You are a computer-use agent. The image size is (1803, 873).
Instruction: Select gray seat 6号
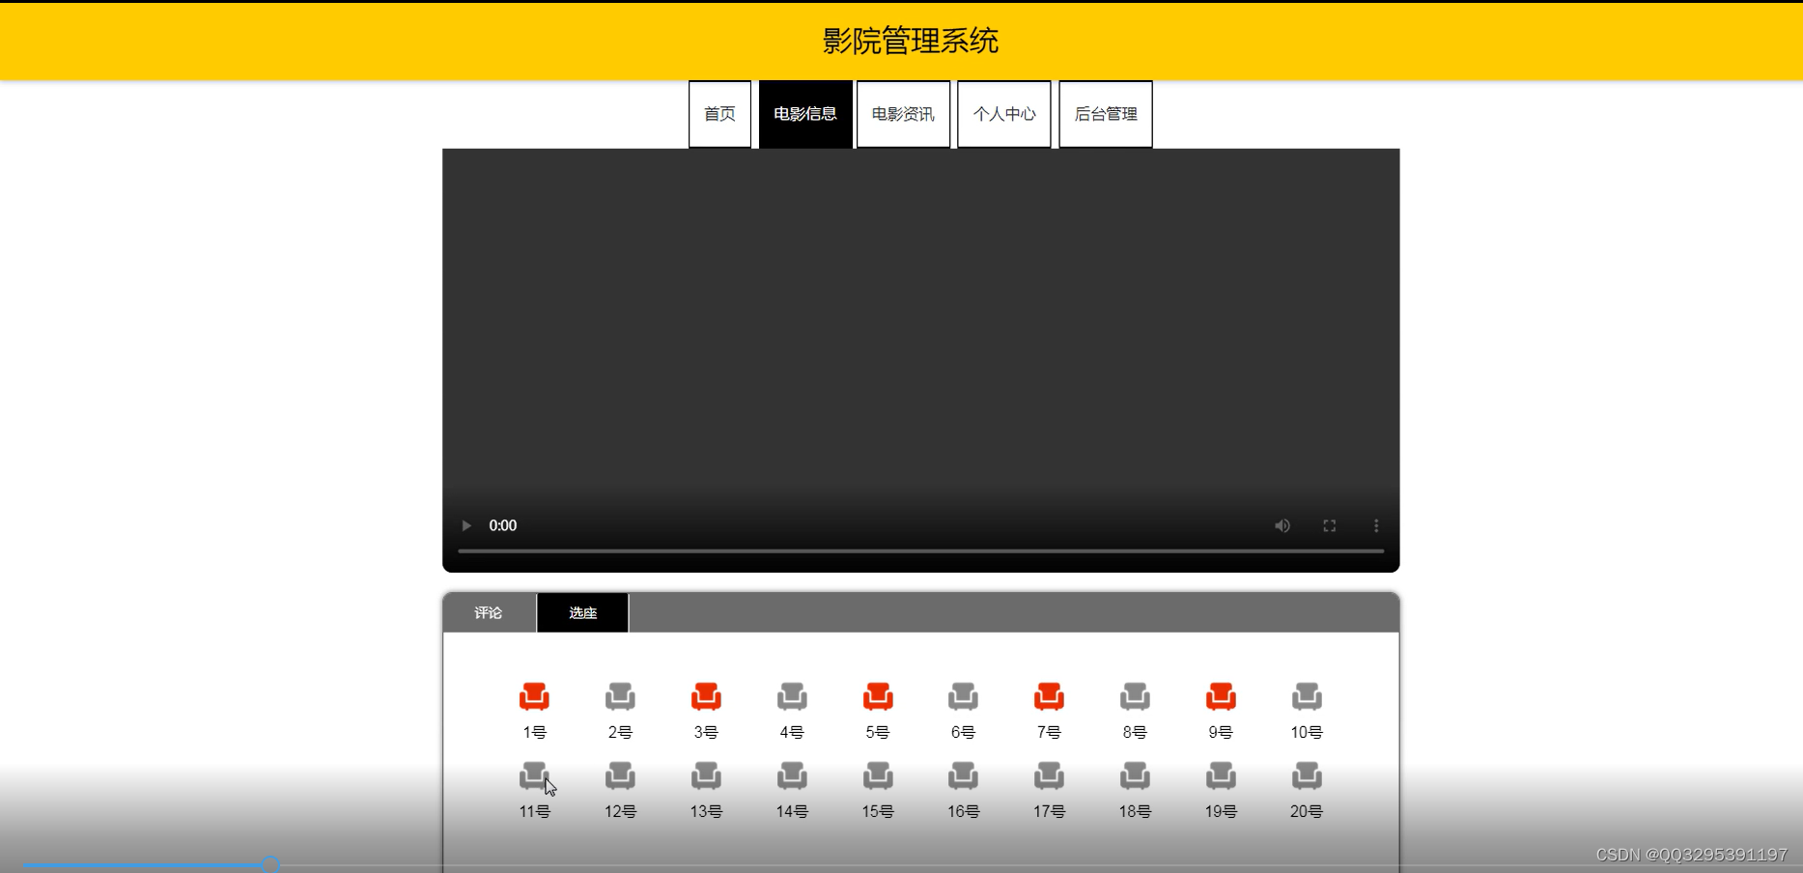(963, 696)
